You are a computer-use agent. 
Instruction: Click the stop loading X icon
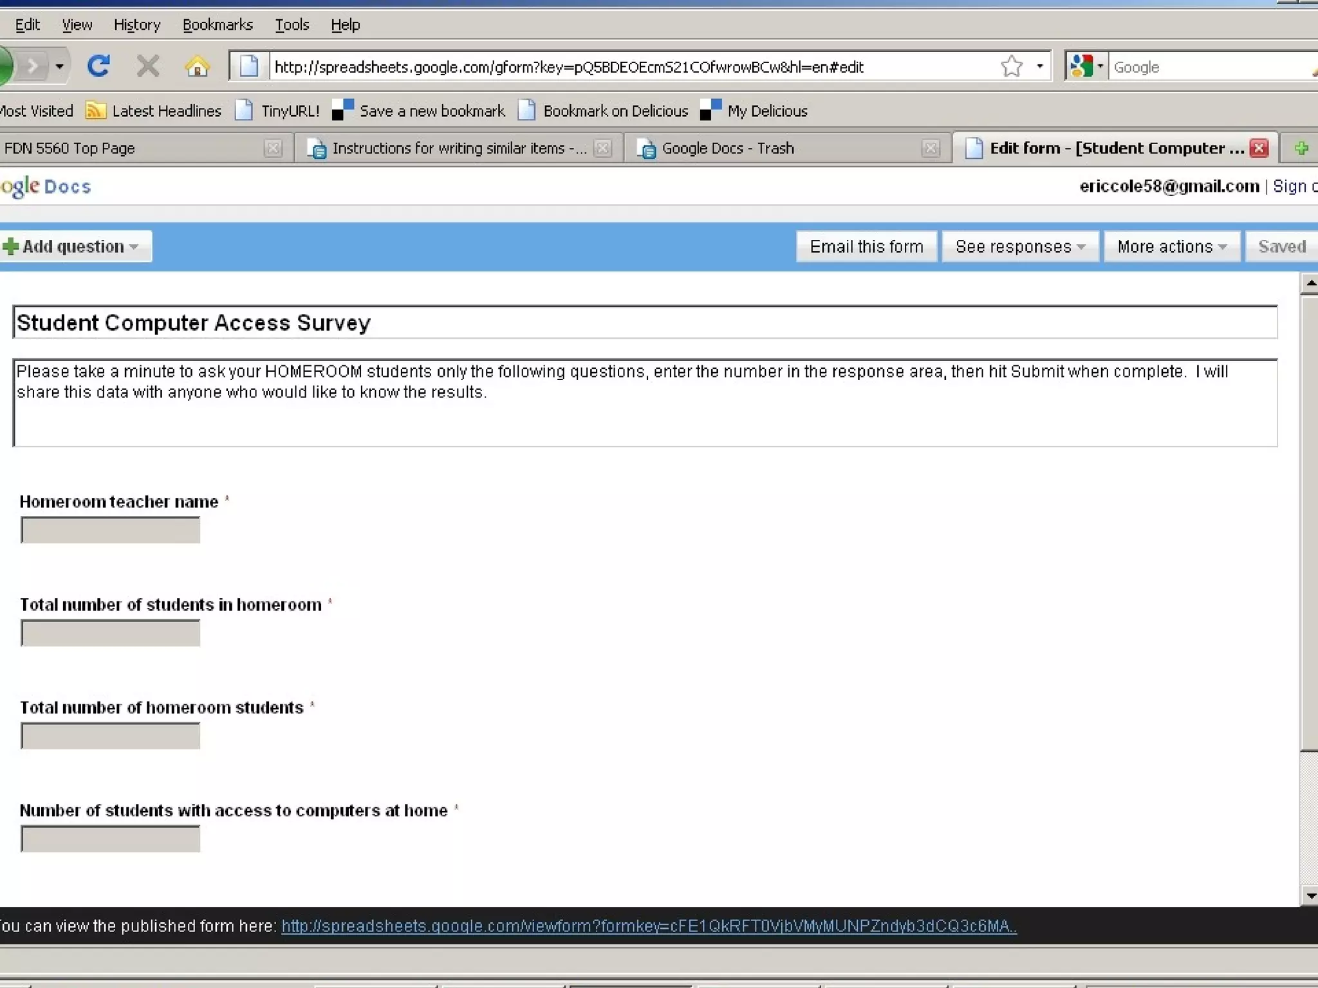tap(148, 66)
